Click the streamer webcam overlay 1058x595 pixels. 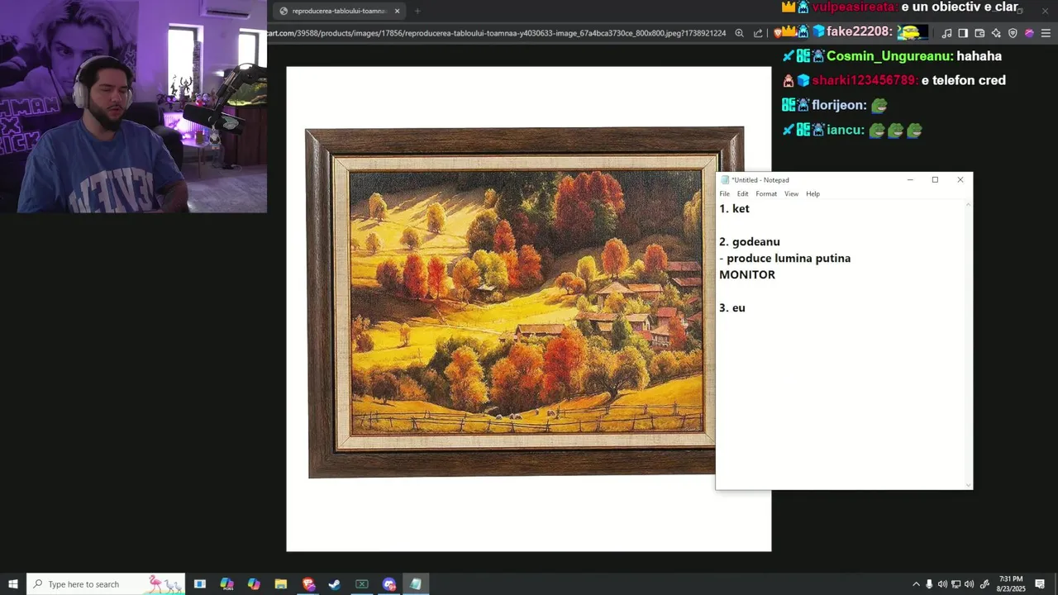[x=133, y=107]
